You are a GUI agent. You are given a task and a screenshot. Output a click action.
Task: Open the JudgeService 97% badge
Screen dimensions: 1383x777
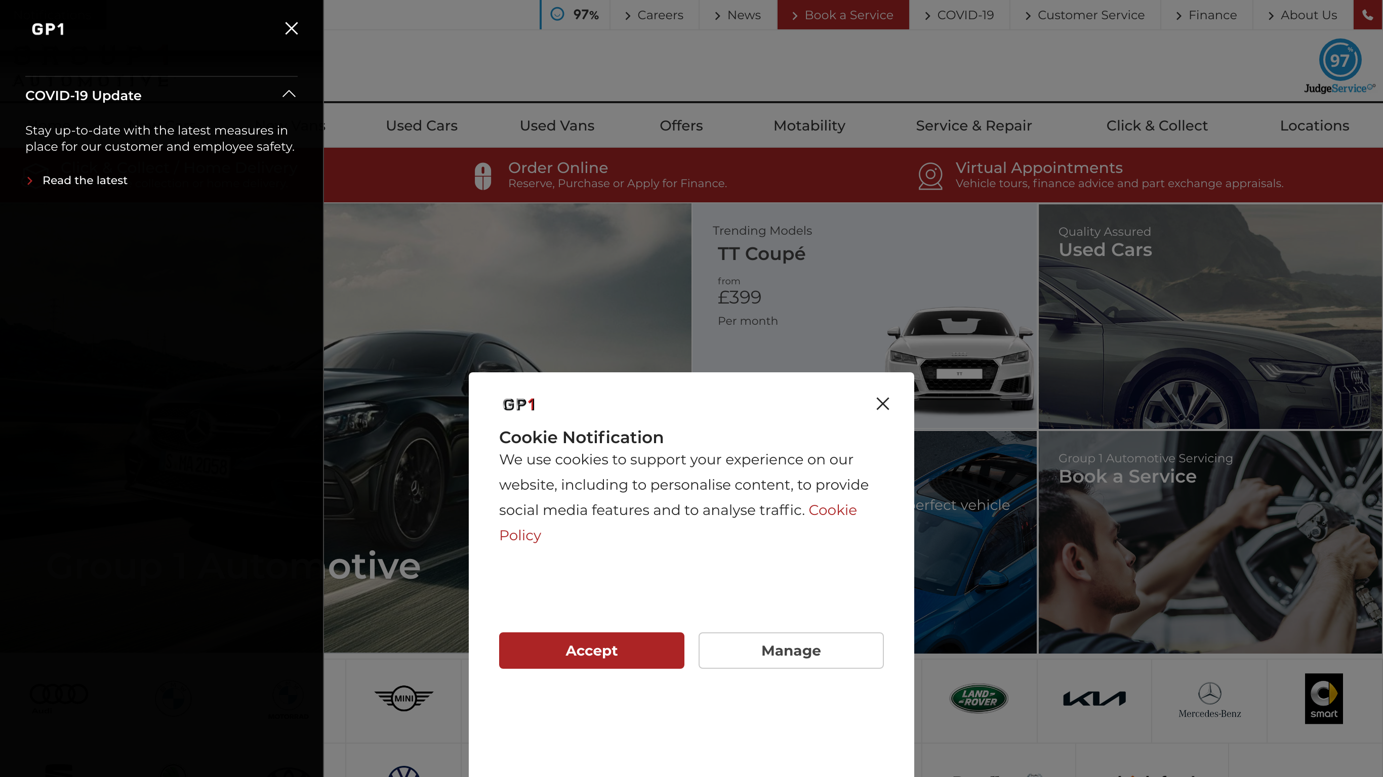(x=1339, y=66)
